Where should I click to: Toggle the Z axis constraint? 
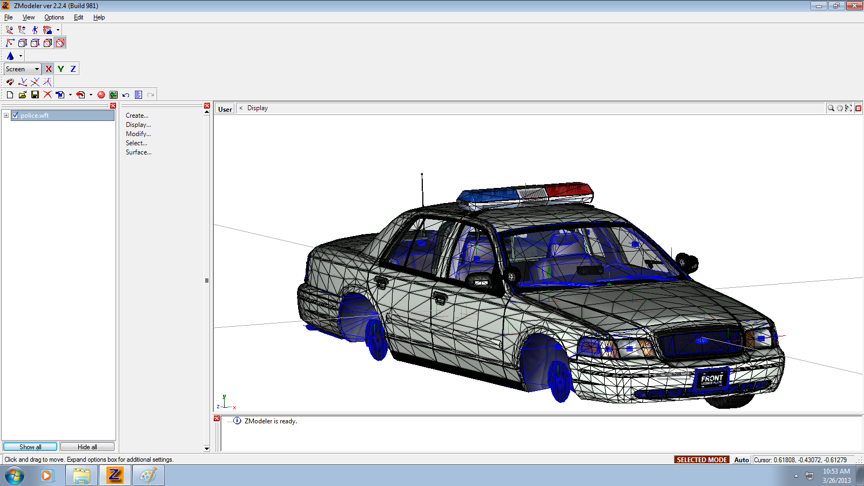73,69
